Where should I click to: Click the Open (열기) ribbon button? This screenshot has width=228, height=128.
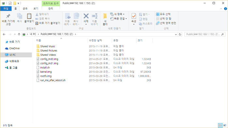tap(144, 14)
